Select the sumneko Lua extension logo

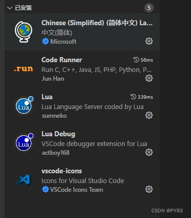pos(24,106)
